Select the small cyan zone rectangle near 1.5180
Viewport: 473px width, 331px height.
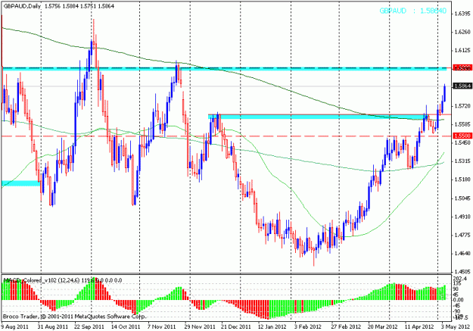[20, 183]
